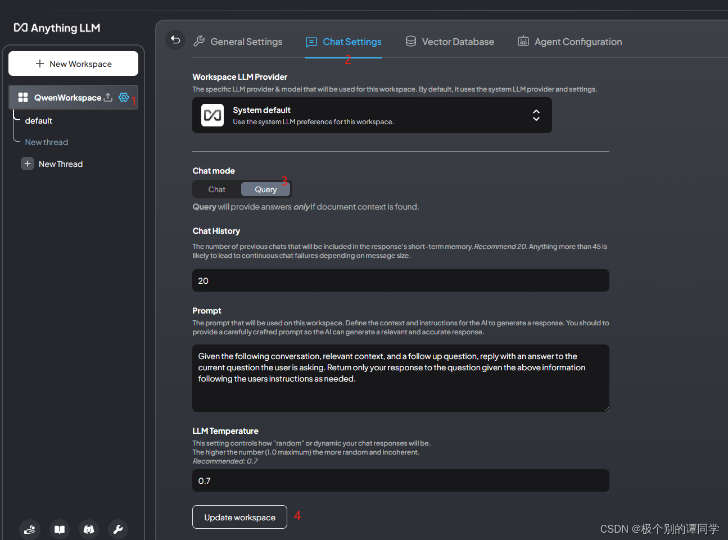Click the Update workspace button
The height and width of the screenshot is (540, 728).
click(x=239, y=517)
